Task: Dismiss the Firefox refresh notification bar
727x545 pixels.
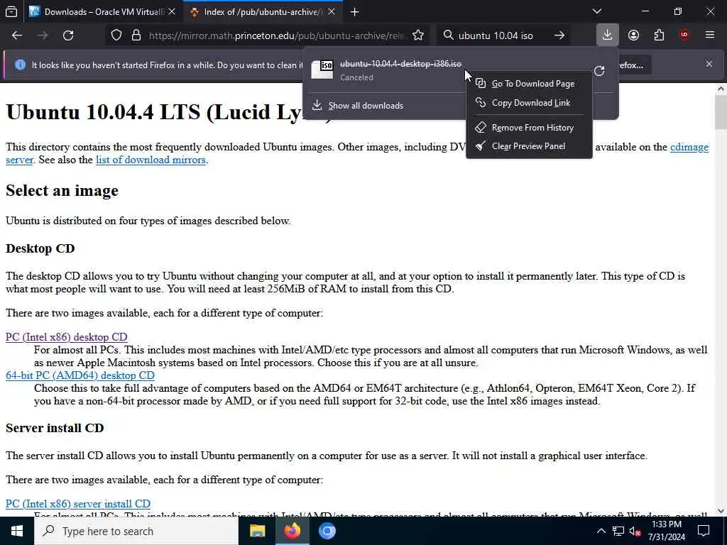Action: 709,64
